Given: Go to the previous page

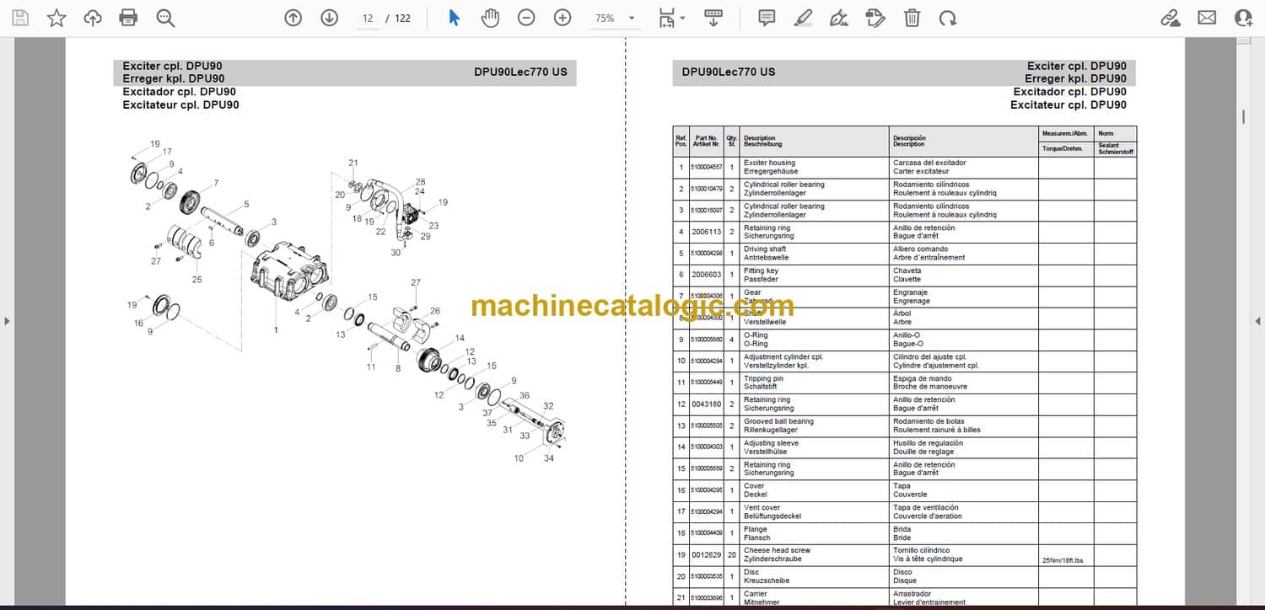Looking at the screenshot, I should tap(293, 18).
